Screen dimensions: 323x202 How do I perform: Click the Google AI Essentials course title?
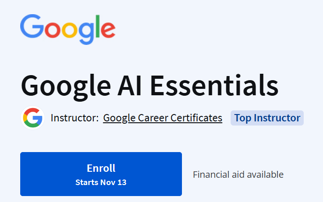tap(150, 86)
